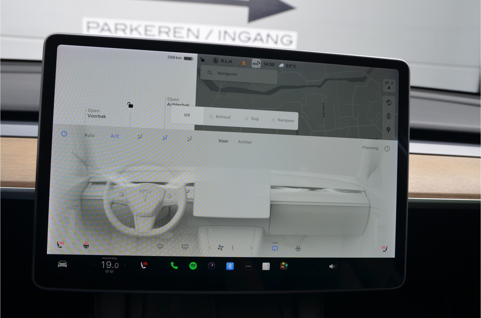Open the Phone app
Image resolution: width=481 pixels, height=318 pixels.
(x=174, y=265)
